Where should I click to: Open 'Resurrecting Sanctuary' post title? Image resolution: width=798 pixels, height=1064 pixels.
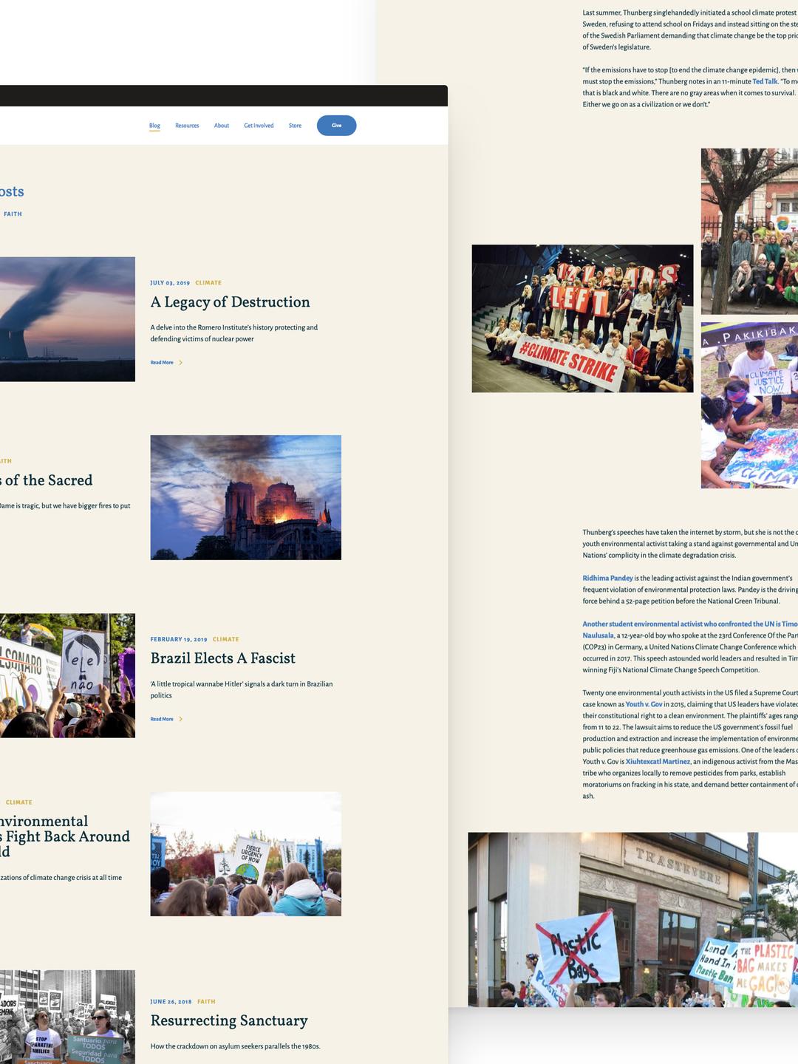point(229,1020)
